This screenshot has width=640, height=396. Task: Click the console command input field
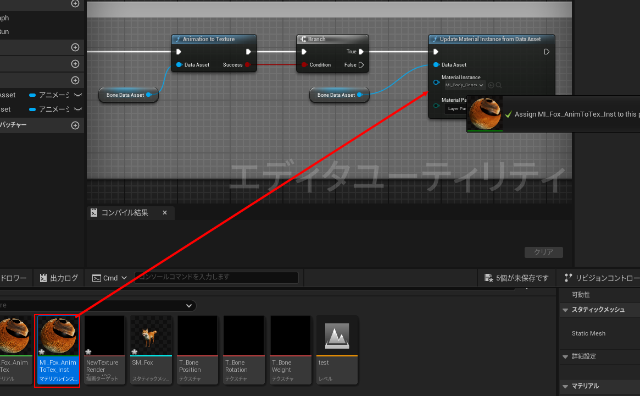[x=217, y=277]
